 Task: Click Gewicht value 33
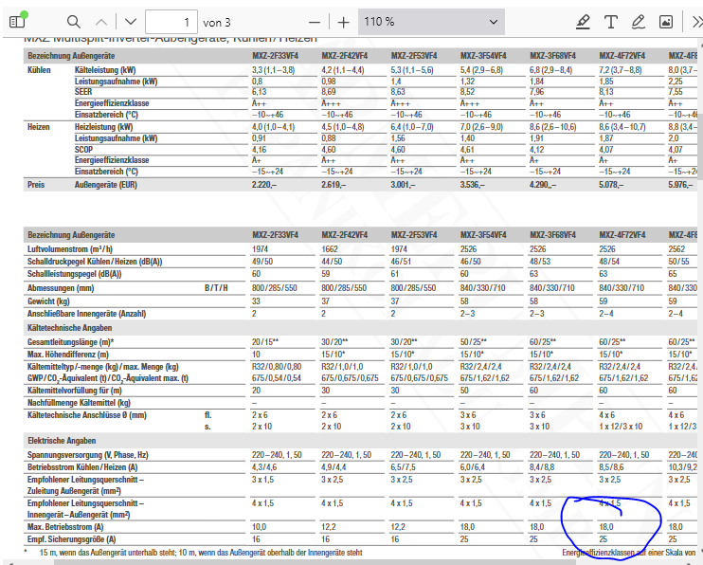tap(256, 301)
